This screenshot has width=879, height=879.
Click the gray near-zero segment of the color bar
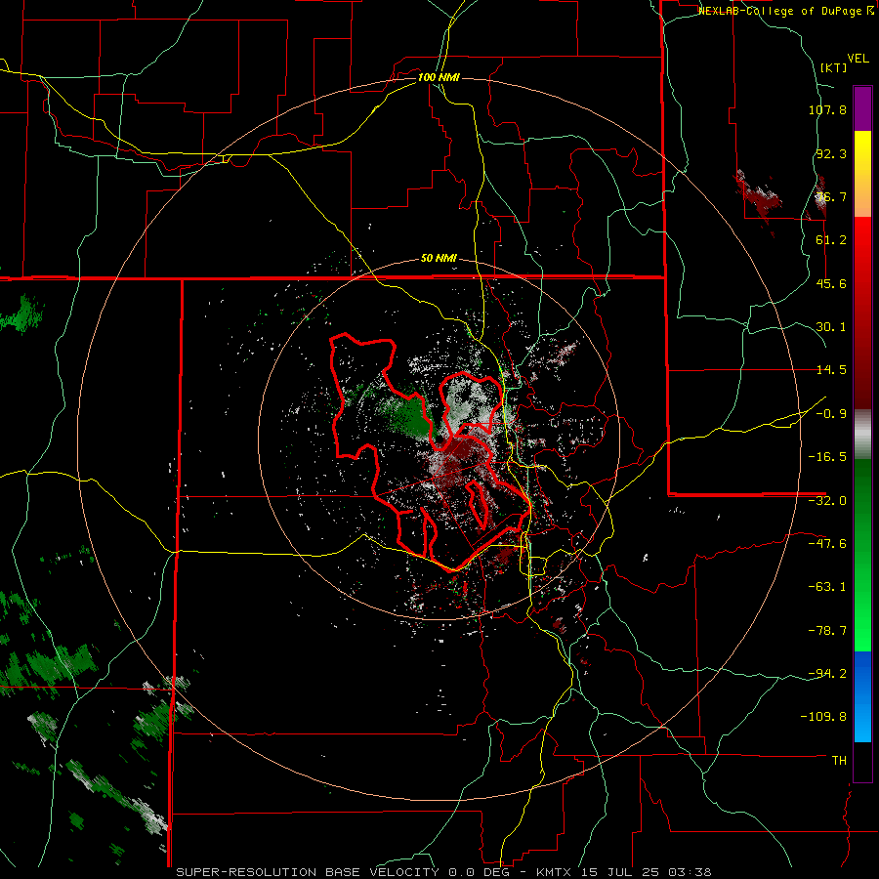862,435
